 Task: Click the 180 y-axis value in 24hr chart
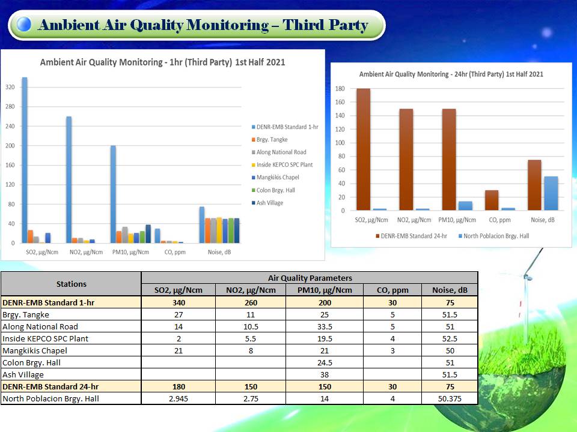tap(340, 89)
